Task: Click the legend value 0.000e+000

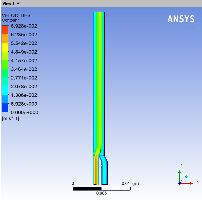Action: pos(25,112)
